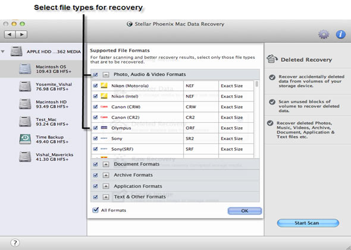Toggle the Document Formats checkbox
The height and width of the screenshot is (250, 351).
pyautogui.click(x=95, y=164)
